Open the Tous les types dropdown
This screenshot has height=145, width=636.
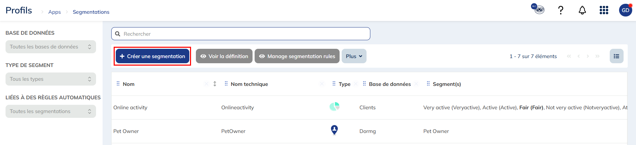tap(51, 79)
